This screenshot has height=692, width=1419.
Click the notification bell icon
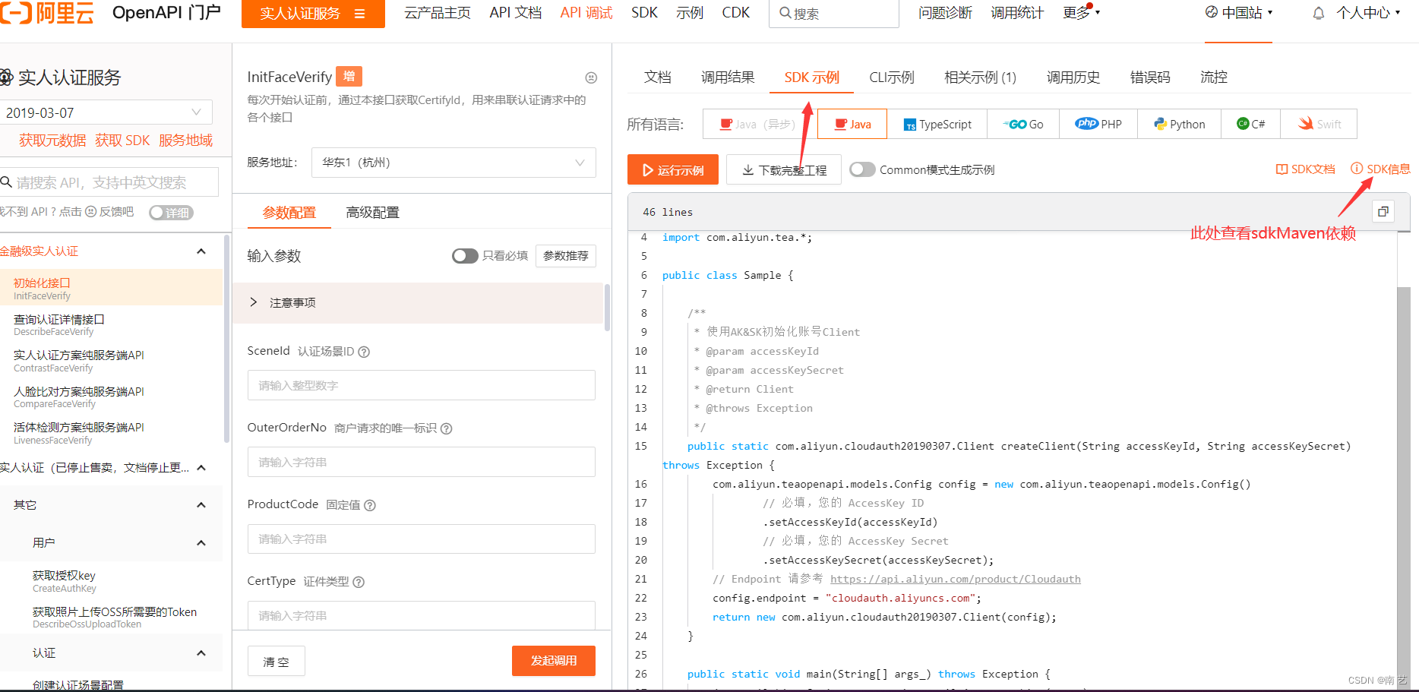[1319, 13]
